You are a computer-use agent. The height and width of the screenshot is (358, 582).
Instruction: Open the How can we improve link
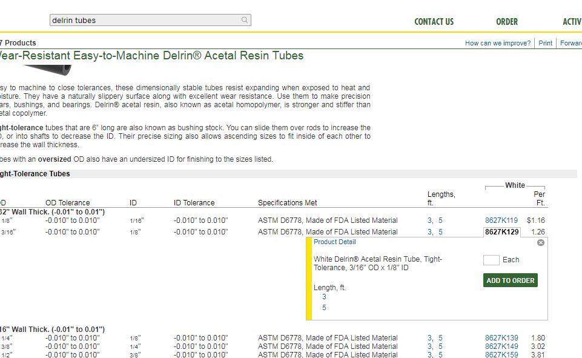point(497,43)
